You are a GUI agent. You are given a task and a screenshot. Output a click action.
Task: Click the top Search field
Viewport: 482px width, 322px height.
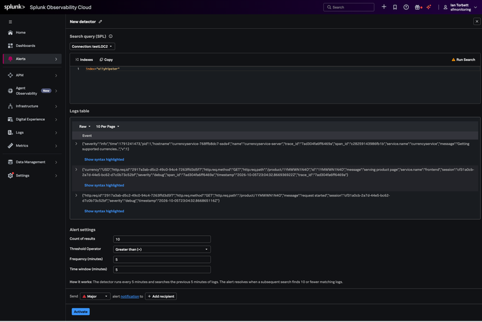click(348, 7)
